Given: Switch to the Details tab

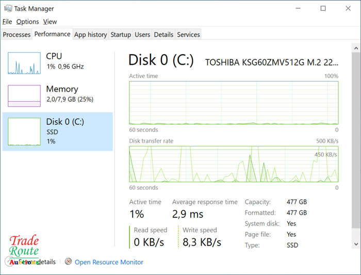Looking at the screenshot, I should click(163, 35).
